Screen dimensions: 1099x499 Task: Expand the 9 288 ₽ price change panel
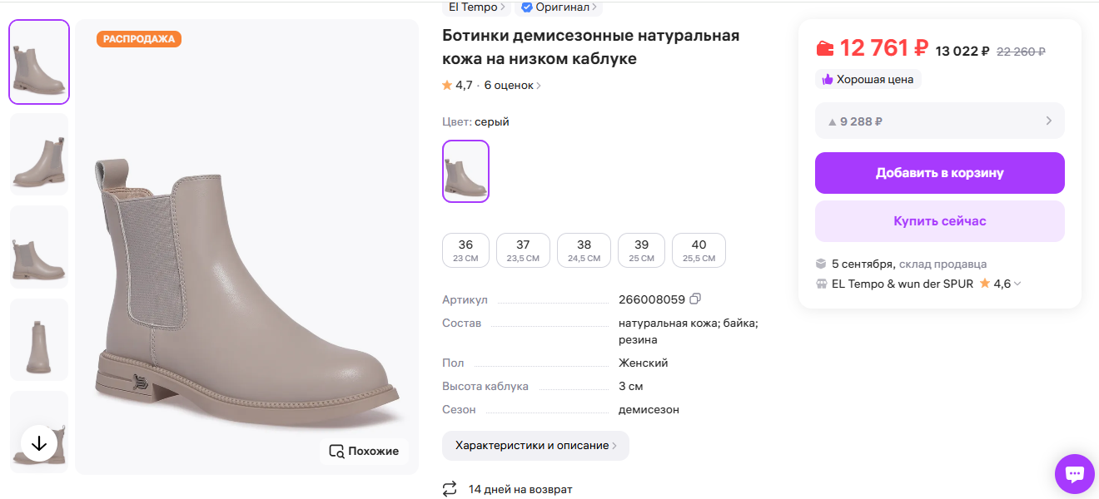[x=939, y=121]
